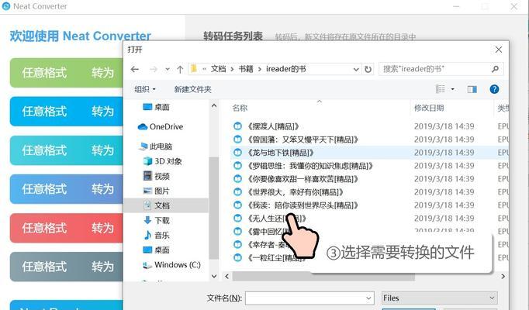529x310 pixels.
Task: Open the Windows (C:) drive
Action: click(x=171, y=265)
